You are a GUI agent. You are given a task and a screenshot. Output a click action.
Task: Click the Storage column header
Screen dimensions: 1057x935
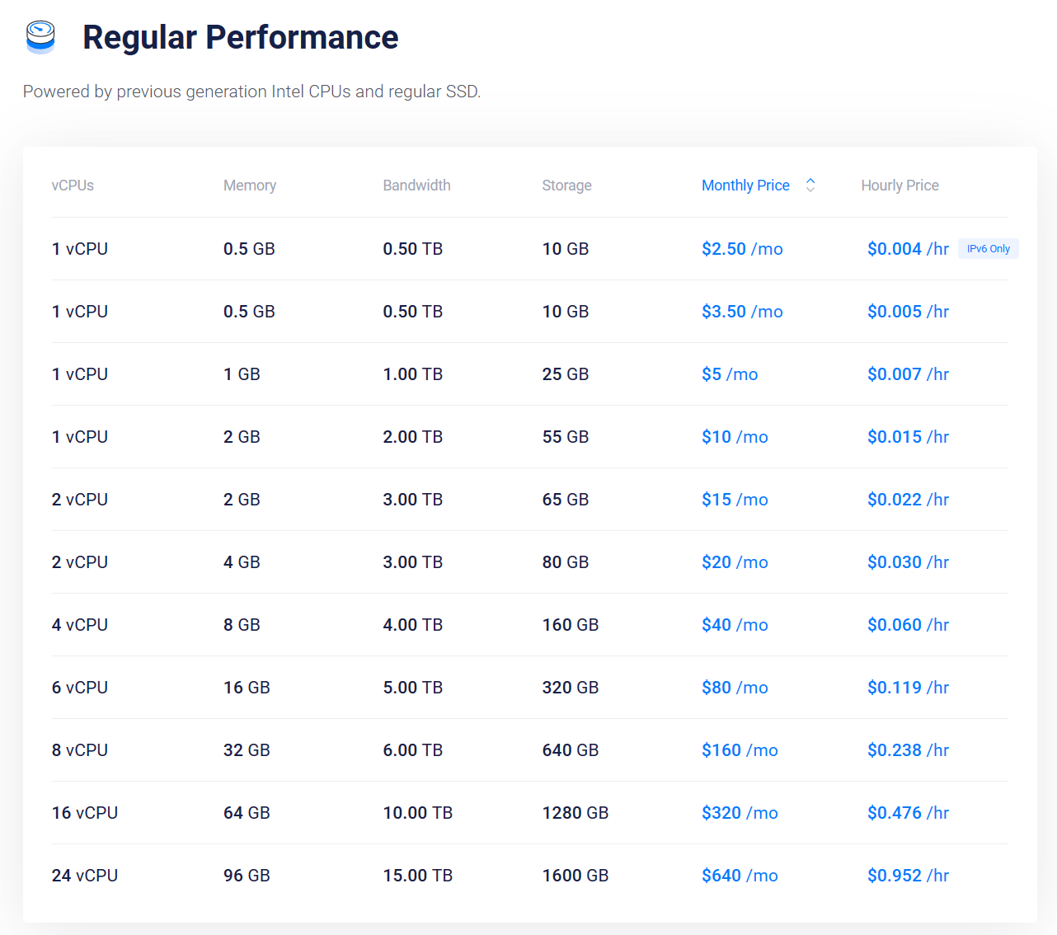tap(566, 186)
